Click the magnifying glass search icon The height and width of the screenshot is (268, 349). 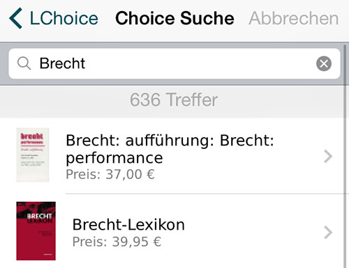pos(24,63)
